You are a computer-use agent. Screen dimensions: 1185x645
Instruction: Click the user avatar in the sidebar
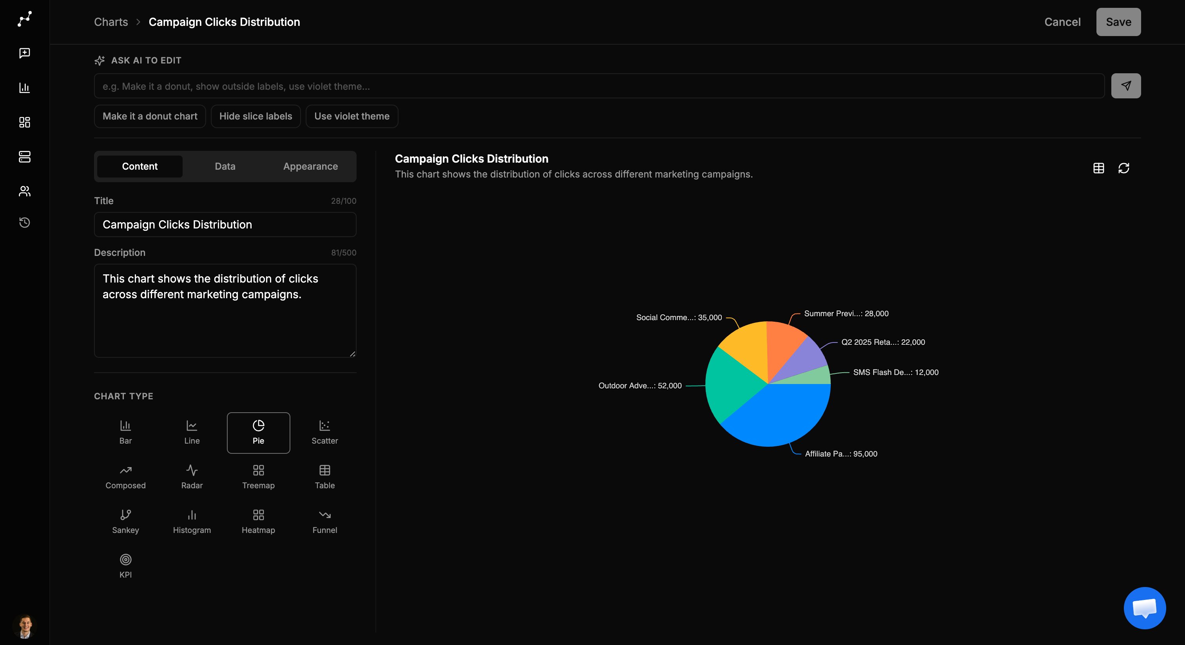(24, 626)
